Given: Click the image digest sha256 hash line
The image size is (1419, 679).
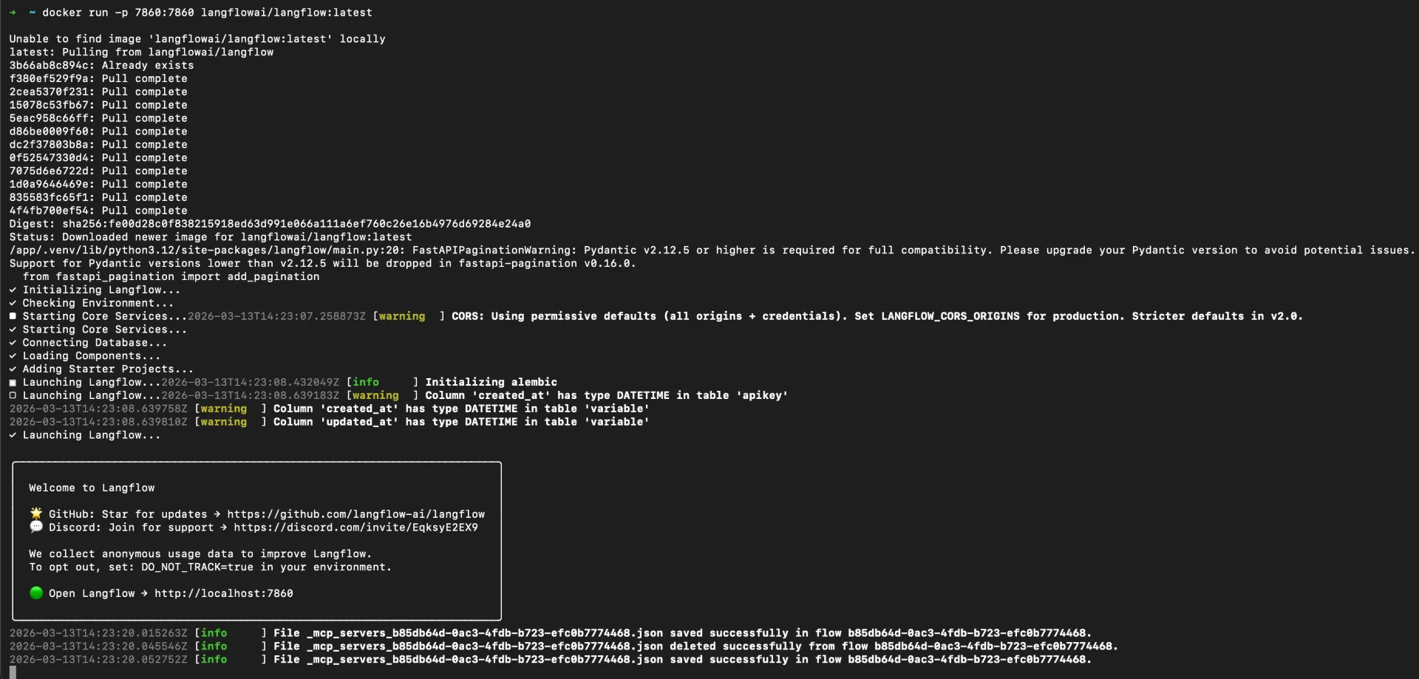Looking at the screenshot, I should [270, 223].
